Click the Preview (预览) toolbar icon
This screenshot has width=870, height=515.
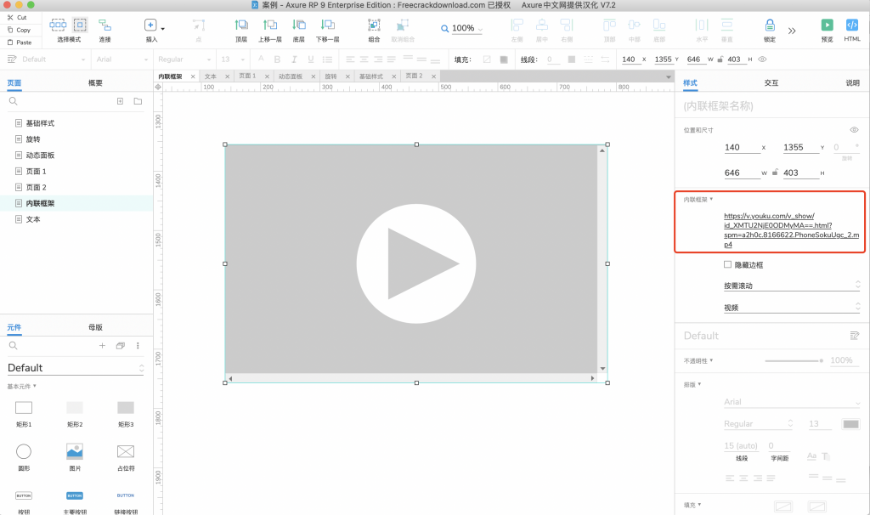[827, 26]
